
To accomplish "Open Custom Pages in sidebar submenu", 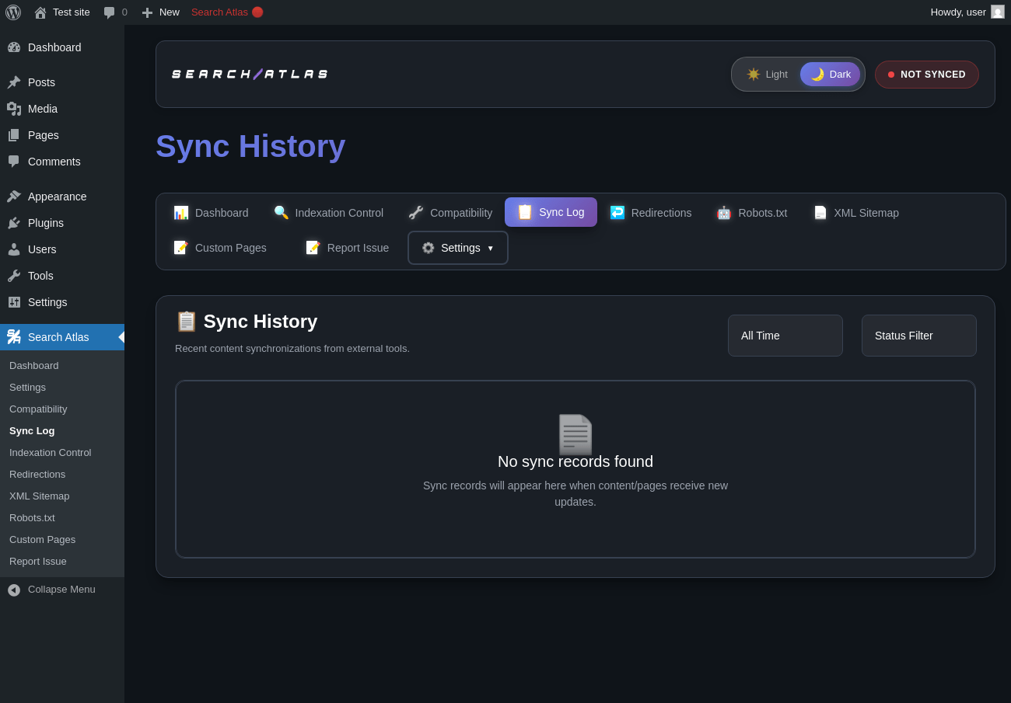I will click(x=43, y=539).
